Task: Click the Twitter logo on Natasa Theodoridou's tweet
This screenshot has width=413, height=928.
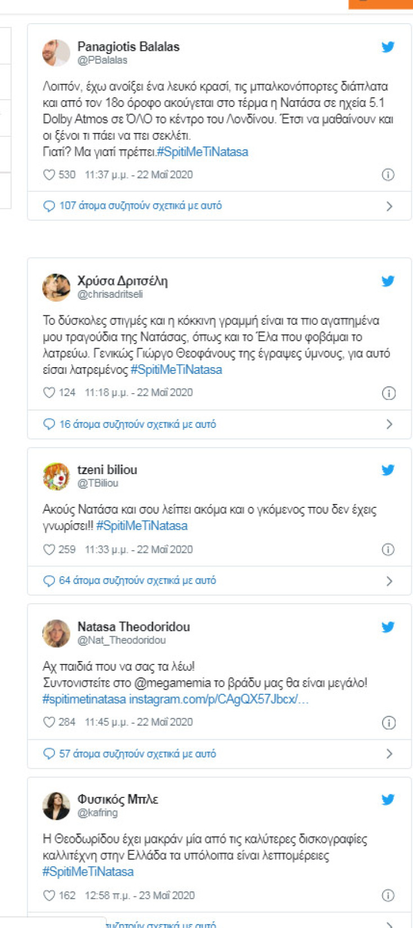Action: pyautogui.click(x=388, y=627)
